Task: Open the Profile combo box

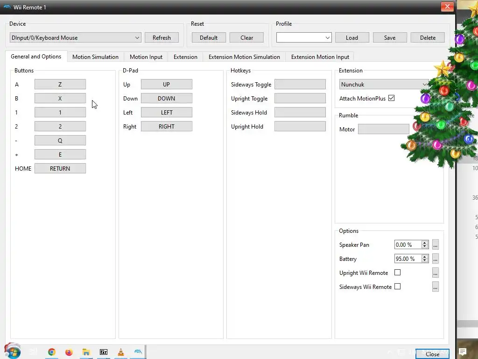Action: [x=303, y=37]
